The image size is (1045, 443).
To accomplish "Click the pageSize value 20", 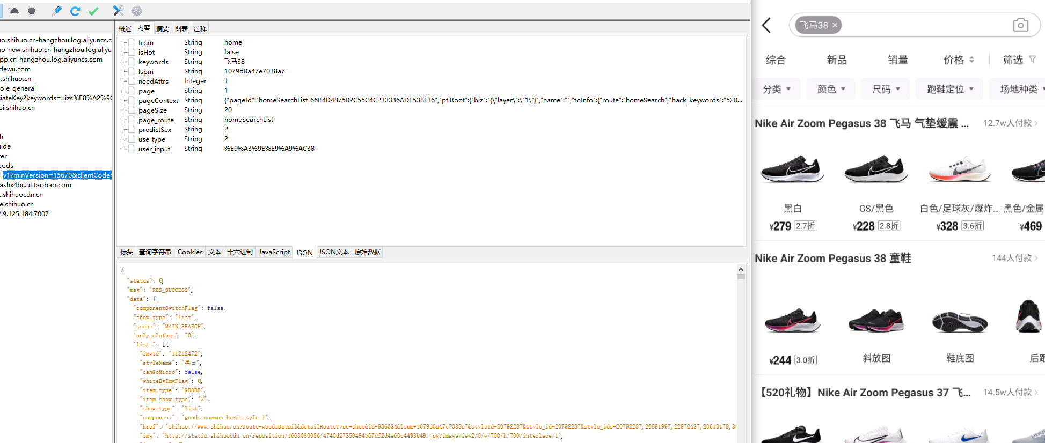I will 228,110.
